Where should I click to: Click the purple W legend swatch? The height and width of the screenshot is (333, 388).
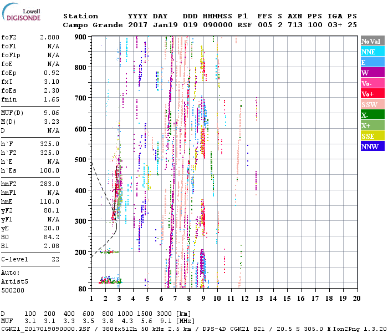(371, 73)
